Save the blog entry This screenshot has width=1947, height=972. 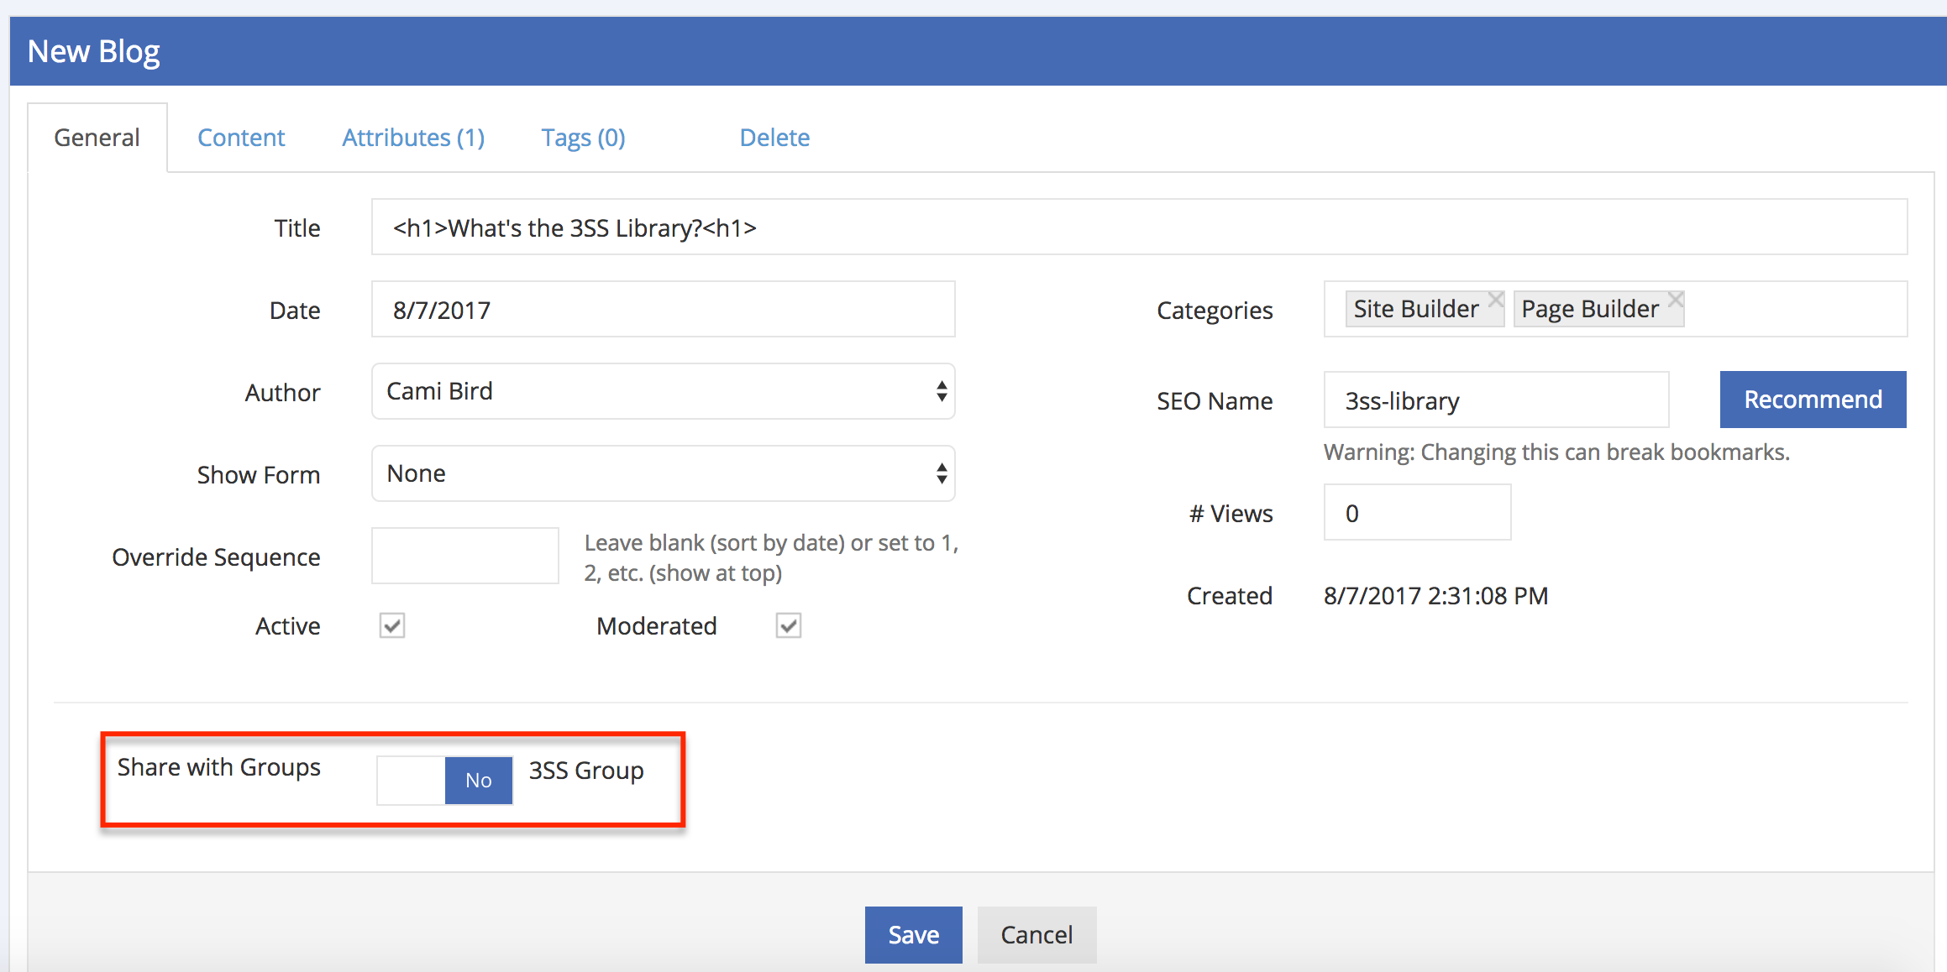(913, 934)
